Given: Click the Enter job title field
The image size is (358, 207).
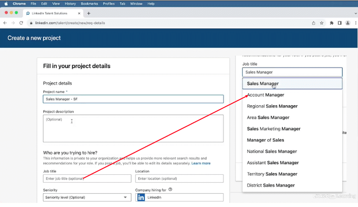Looking at the screenshot, I should (87, 178).
